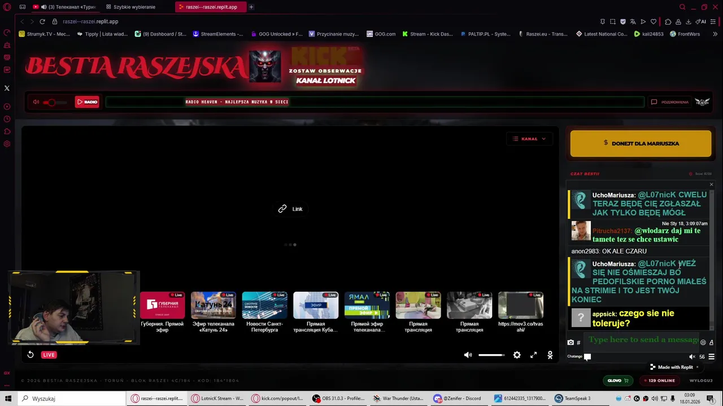
Task: Expand the KANAŁ channel dropdown
Action: click(529, 139)
